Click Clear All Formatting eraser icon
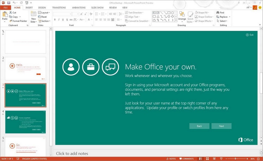The width and height of the screenshot is (263, 161). point(91,14)
